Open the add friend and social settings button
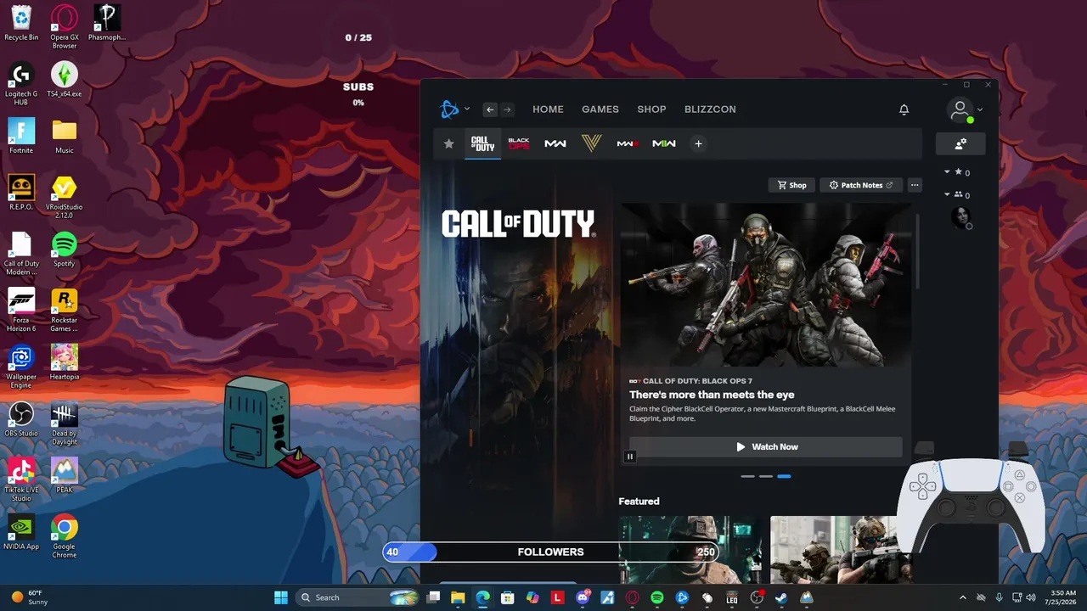The width and height of the screenshot is (1087, 611). [960, 144]
